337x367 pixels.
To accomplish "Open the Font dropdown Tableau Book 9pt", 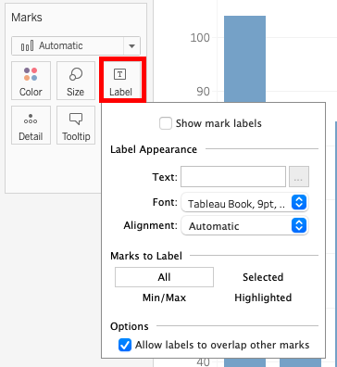I will tap(244, 203).
